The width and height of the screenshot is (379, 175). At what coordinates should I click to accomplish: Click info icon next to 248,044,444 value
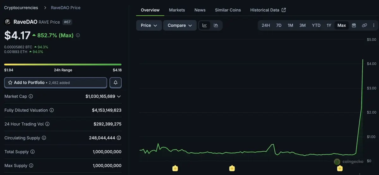pyautogui.click(x=119, y=138)
